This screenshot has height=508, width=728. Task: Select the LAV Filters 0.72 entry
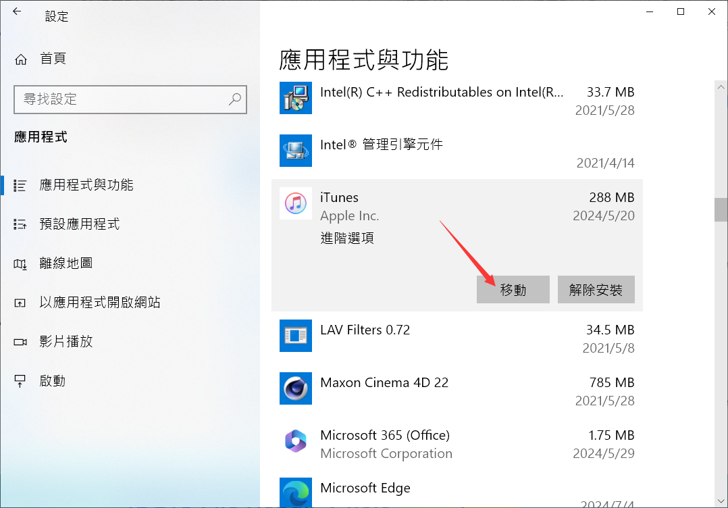457,338
